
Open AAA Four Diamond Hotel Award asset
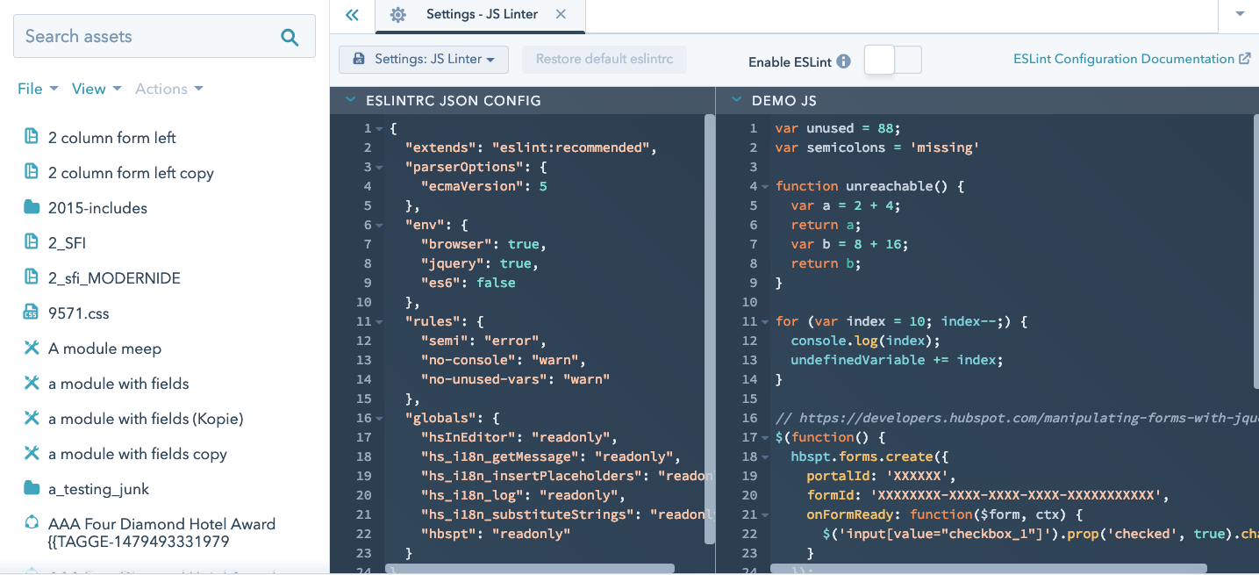[x=161, y=533]
